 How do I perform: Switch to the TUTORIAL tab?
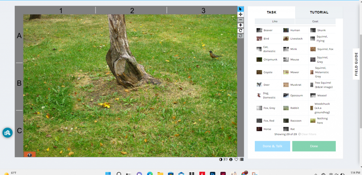(319, 12)
